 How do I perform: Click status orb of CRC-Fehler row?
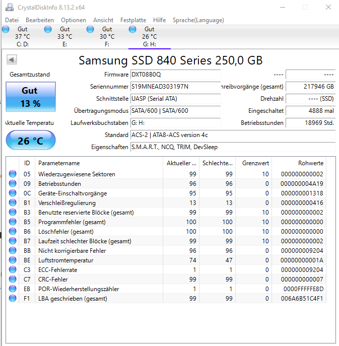pos(13,279)
